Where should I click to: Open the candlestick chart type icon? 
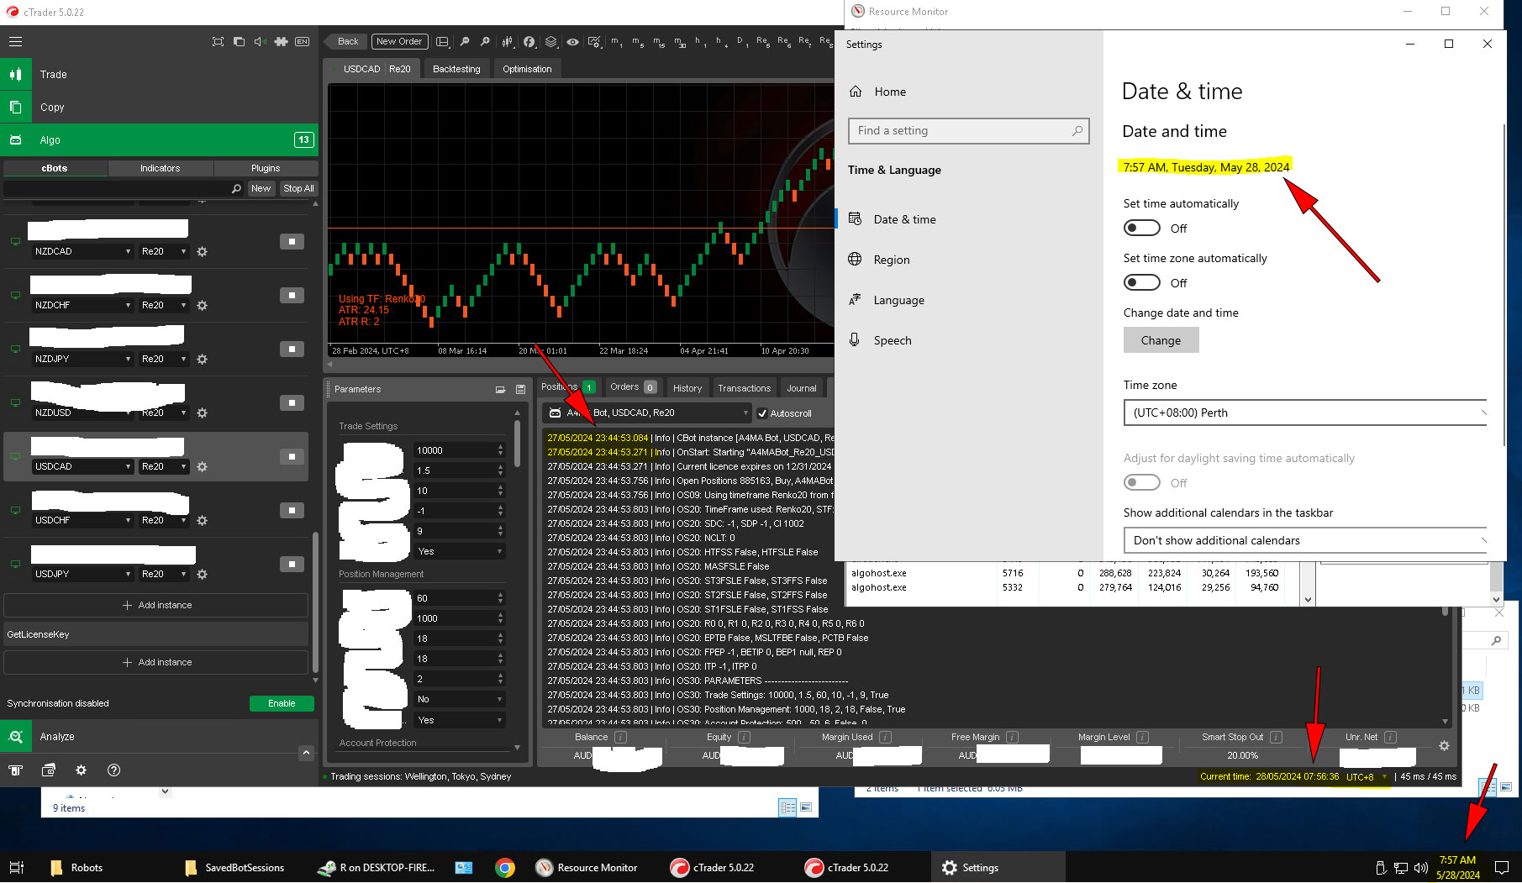pyautogui.click(x=507, y=41)
